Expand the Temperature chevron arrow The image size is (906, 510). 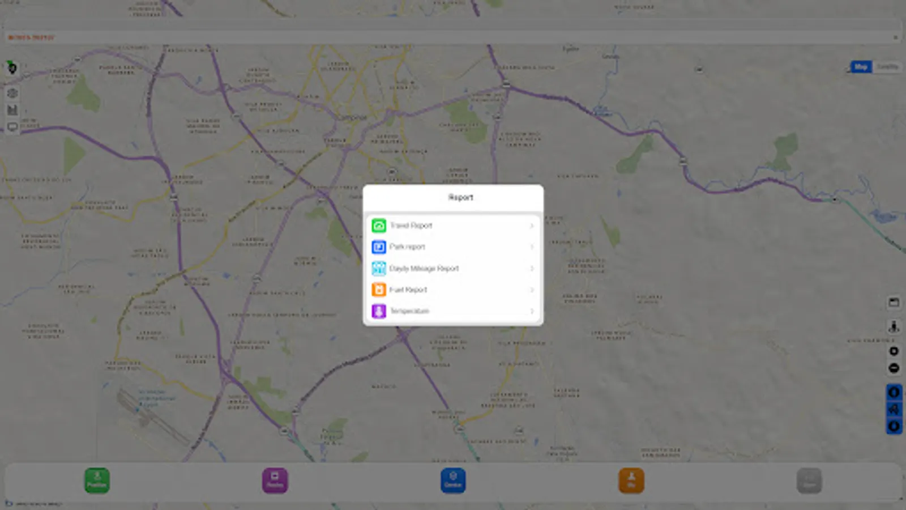click(x=532, y=311)
